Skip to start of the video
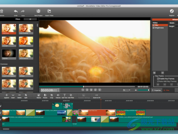178x134 pixels. [83, 90]
